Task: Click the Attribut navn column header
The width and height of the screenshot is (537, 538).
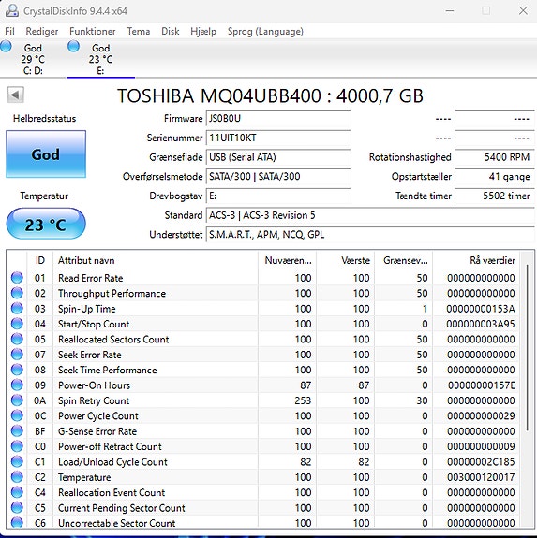Action: (x=156, y=260)
